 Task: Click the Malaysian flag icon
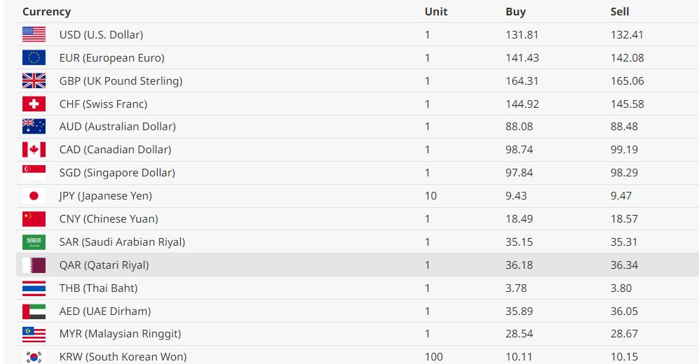pos(34,334)
